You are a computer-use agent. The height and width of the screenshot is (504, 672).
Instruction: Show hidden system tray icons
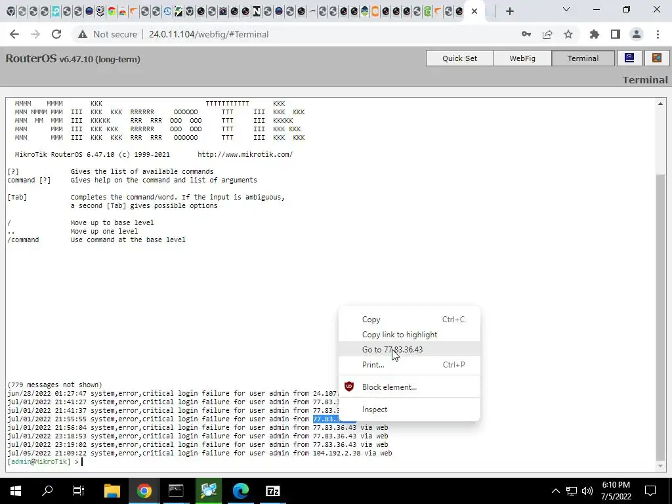(x=555, y=491)
